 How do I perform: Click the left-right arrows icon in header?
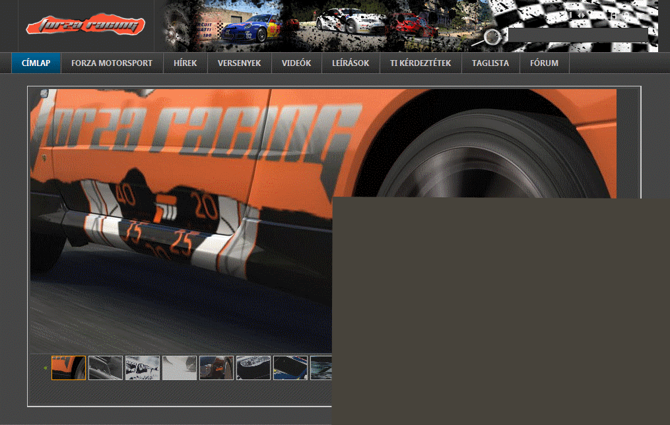[x=581, y=15]
